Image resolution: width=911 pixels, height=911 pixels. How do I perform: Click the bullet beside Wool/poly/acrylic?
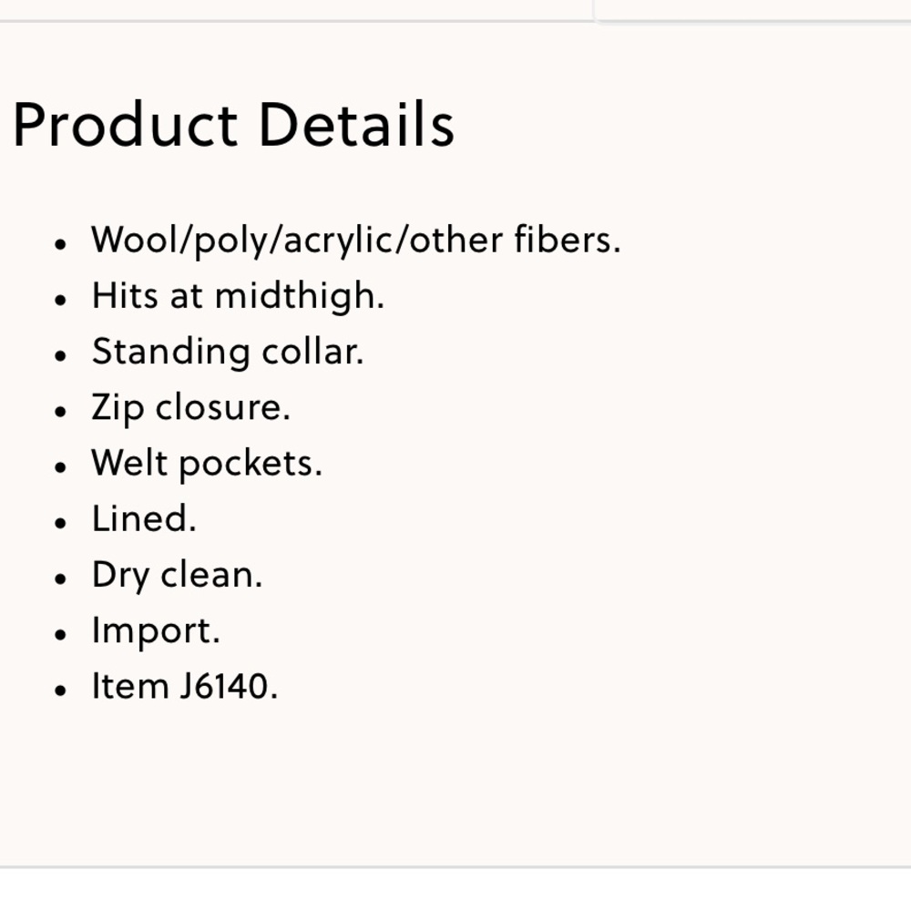(60, 244)
